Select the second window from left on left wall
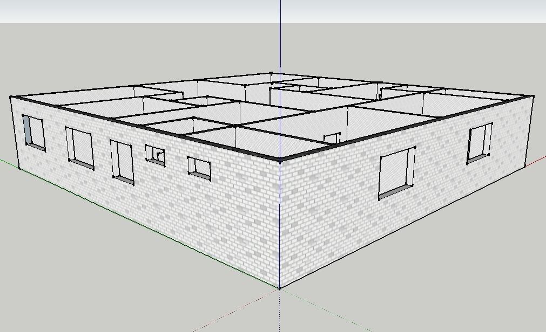The width and height of the screenshot is (546, 332). pyautogui.click(x=80, y=148)
